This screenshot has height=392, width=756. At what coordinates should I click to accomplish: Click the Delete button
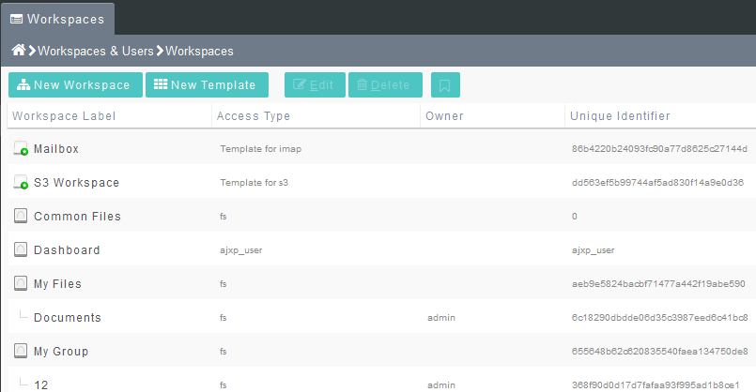coord(385,85)
